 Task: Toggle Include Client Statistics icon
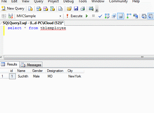(x=136, y=16)
